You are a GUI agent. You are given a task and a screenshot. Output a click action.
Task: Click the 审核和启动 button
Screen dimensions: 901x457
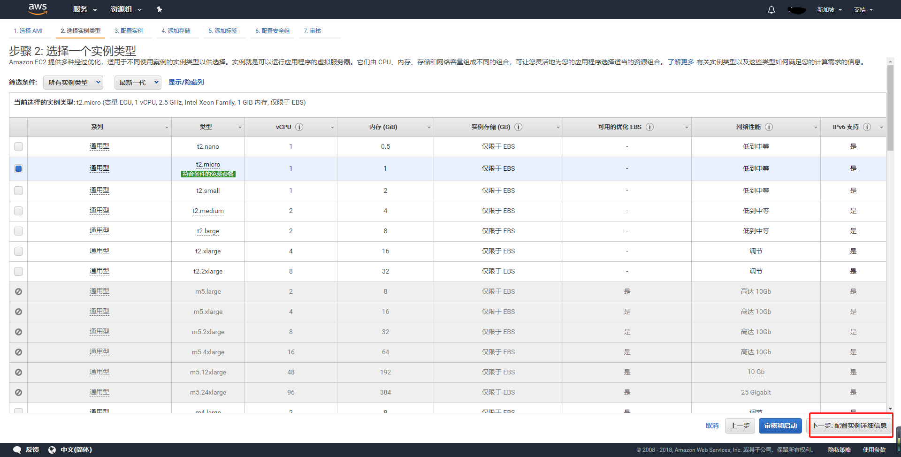coord(780,426)
